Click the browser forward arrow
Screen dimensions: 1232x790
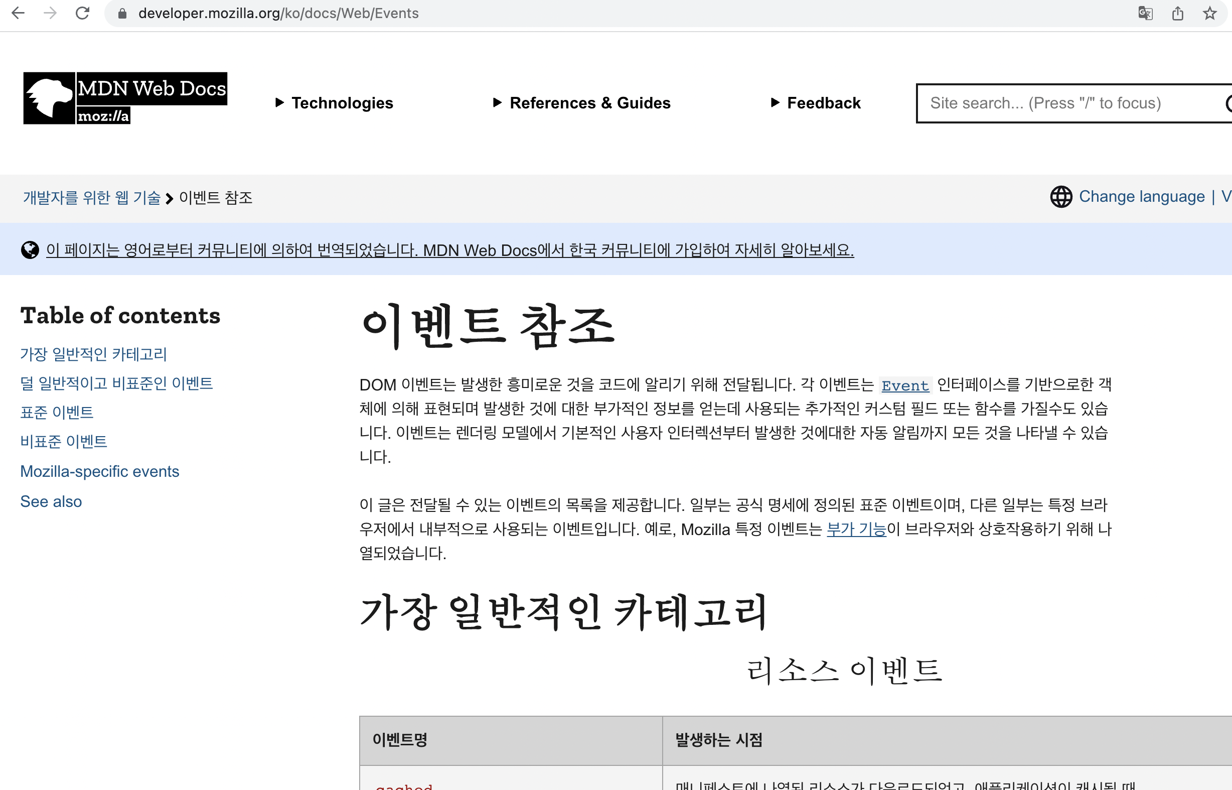click(50, 14)
